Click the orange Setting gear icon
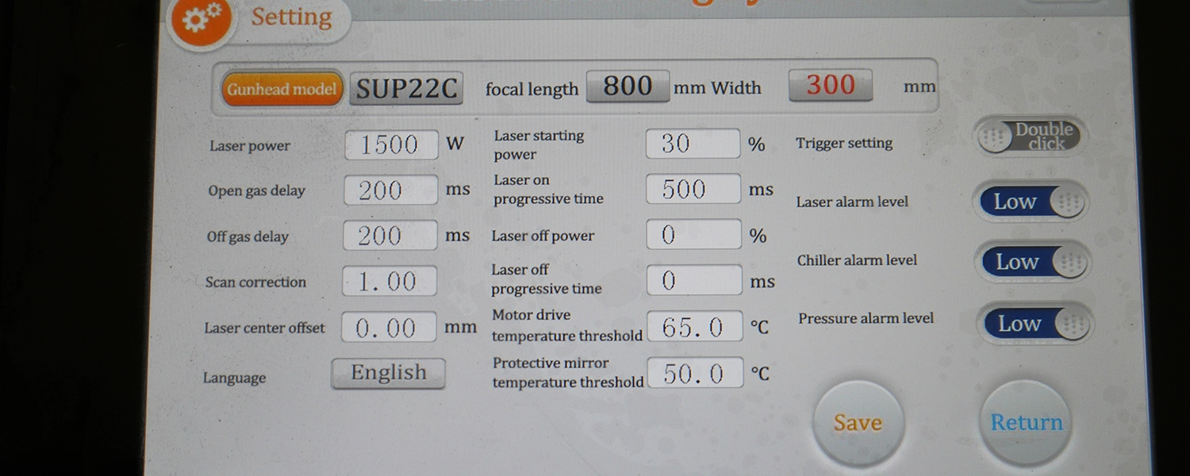The image size is (1190, 476). (x=200, y=19)
